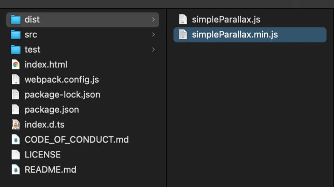Click the dist folder icon
The image size is (334, 187).
click(x=16, y=20)
